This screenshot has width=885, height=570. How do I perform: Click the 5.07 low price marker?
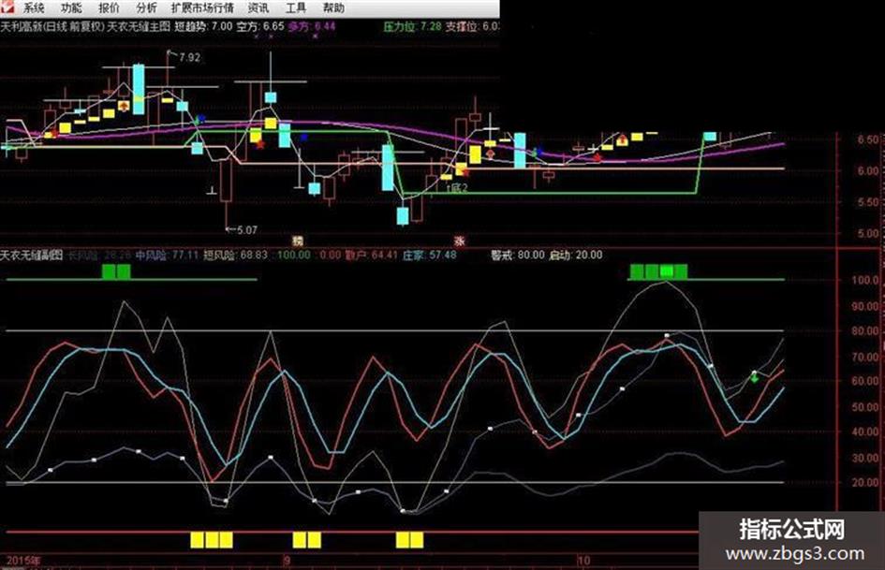pos(246,230)
